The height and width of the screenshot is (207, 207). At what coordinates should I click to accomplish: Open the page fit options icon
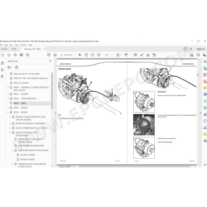(x=119, y=55)
